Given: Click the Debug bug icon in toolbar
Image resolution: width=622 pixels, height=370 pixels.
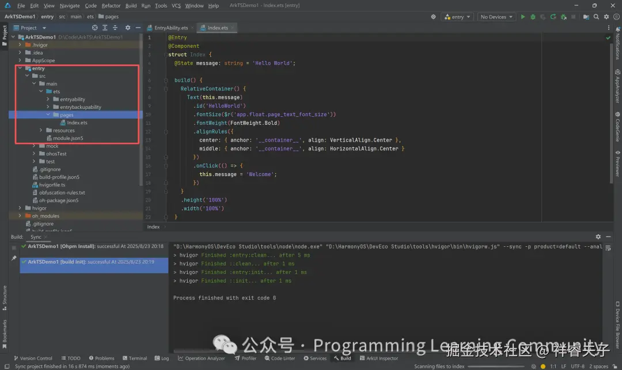Looking at the screenshot, I should (x=532, y=17).
